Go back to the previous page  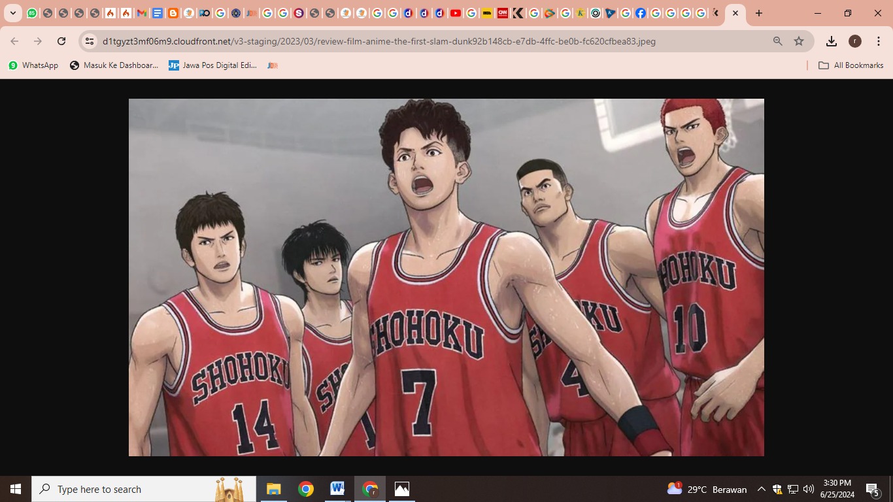[14, 41]
